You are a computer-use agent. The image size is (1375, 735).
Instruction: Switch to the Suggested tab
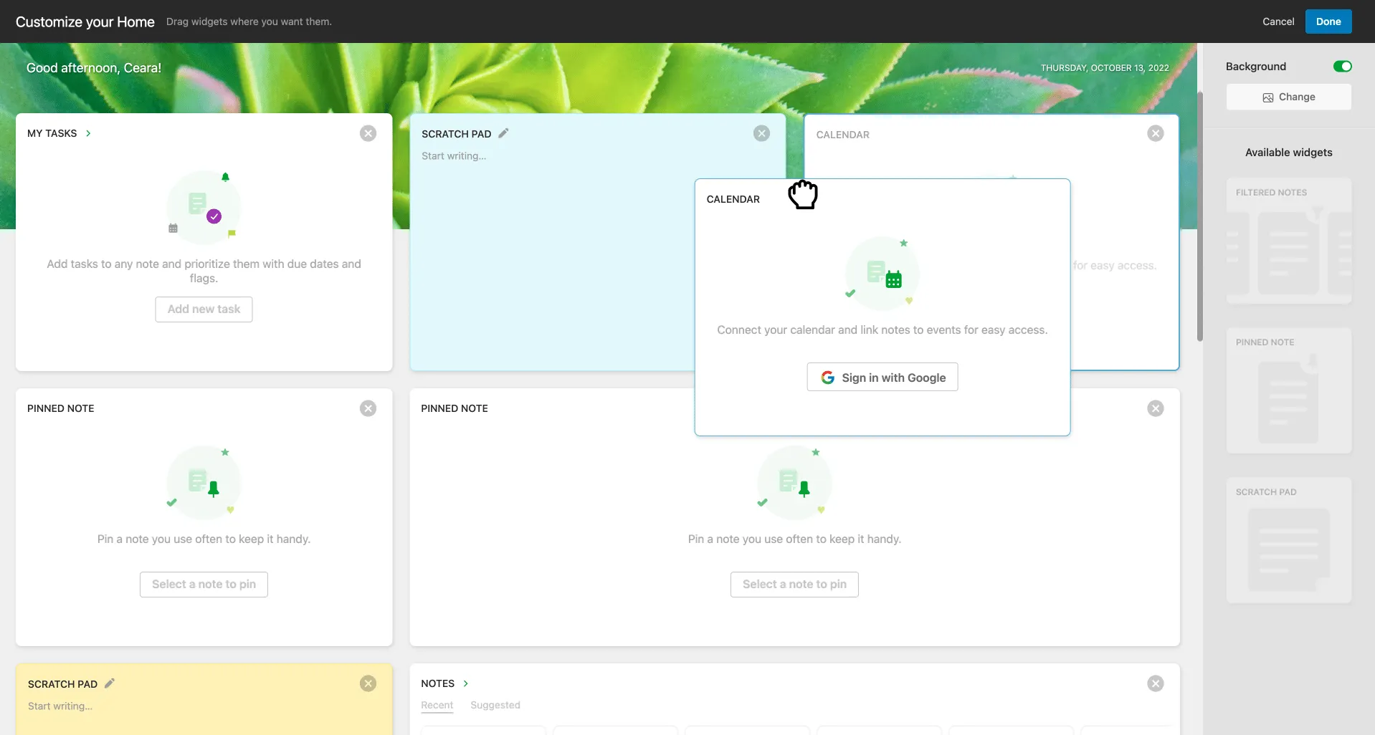pyautogui.click(x=495, y=705)
